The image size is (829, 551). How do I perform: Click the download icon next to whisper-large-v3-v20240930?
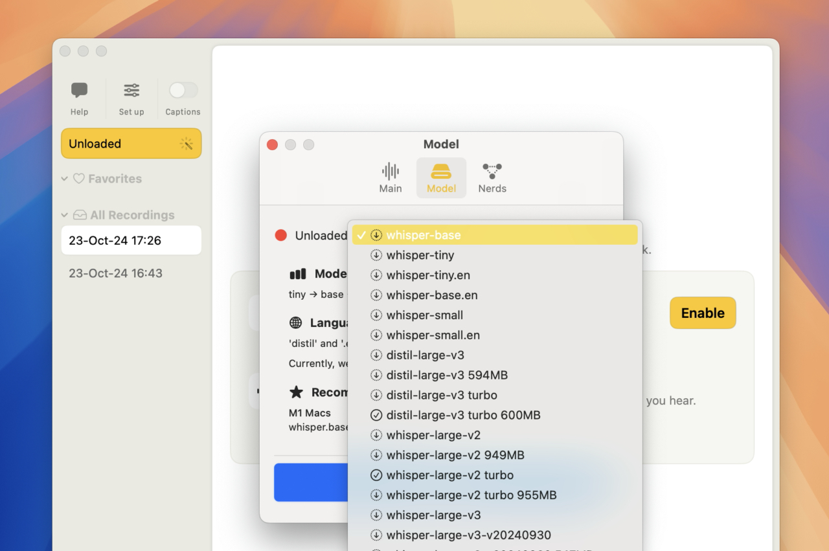pyautogui.click(x=376, y=535)
